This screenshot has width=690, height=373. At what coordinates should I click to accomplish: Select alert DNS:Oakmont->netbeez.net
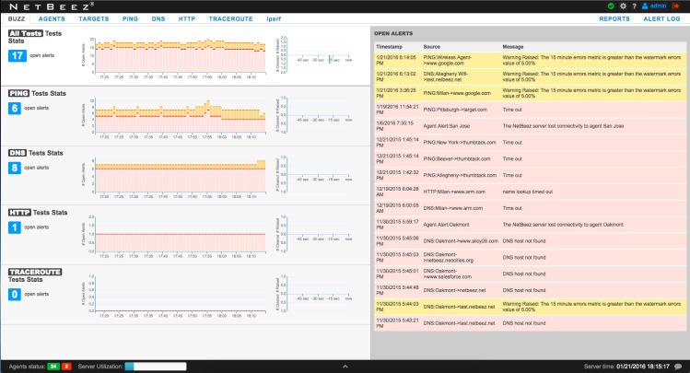[x=531, y=290]
